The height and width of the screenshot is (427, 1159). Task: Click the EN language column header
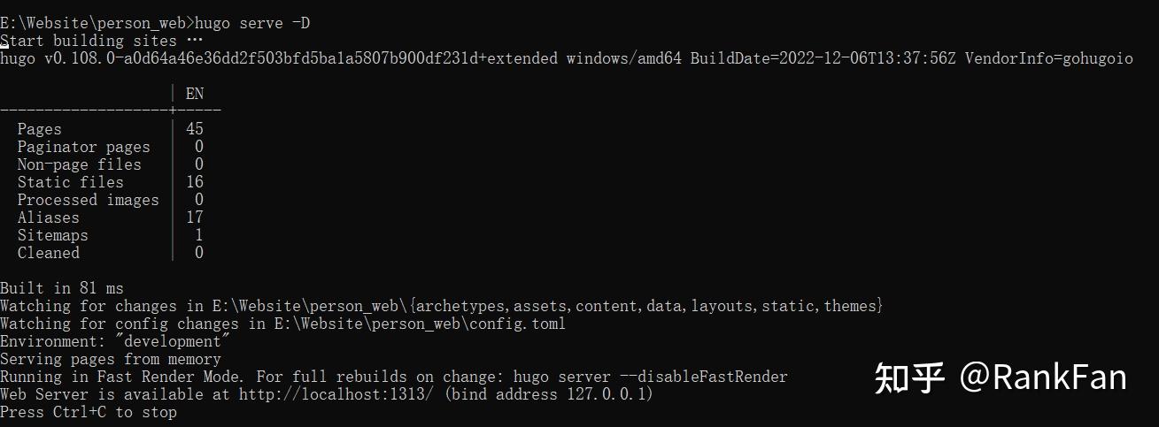point(195,94)
